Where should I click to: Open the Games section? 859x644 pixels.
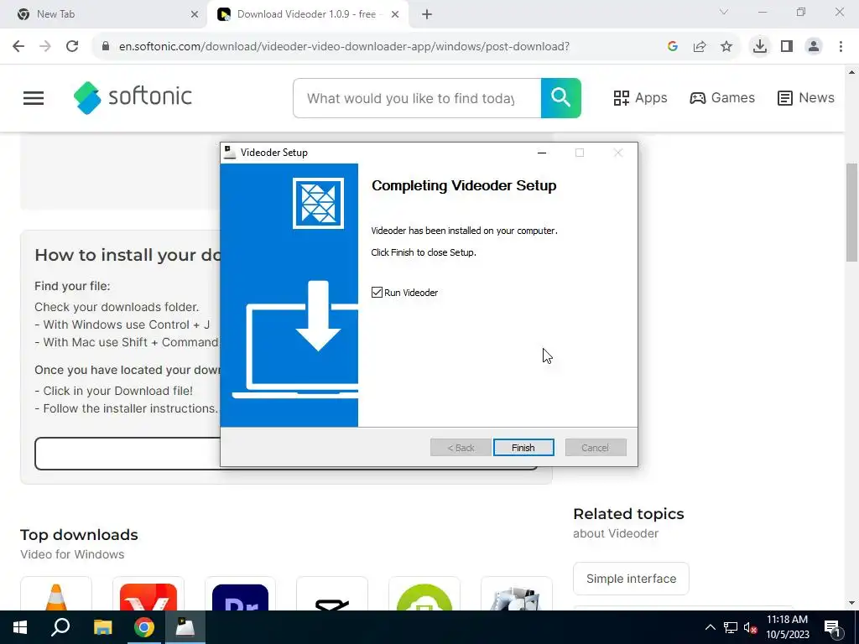722,98
